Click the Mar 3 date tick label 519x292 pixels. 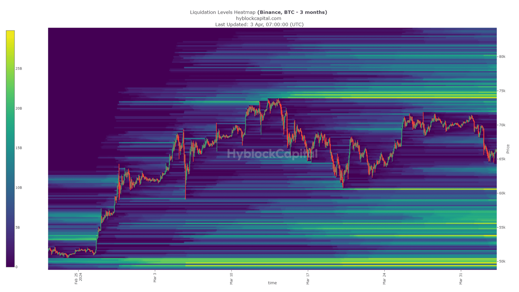pos(155,278)
